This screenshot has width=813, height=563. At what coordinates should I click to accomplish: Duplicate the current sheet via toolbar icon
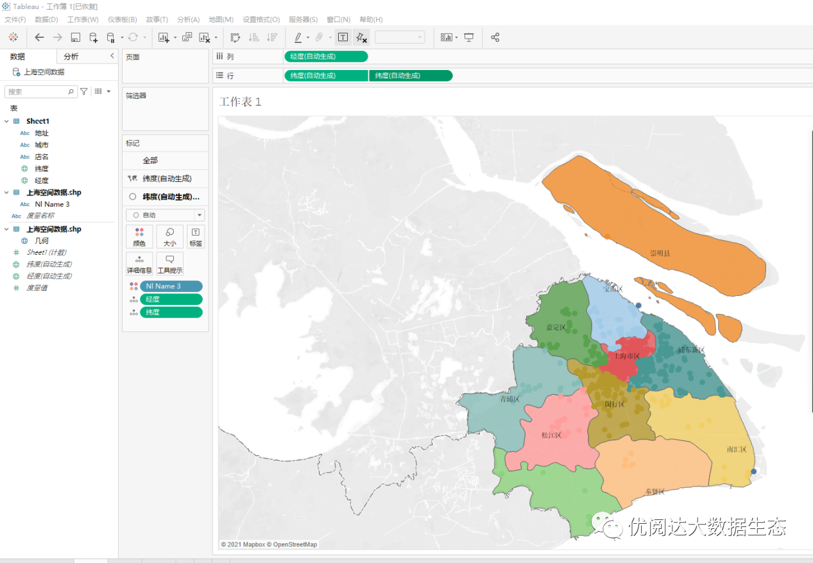187,37
